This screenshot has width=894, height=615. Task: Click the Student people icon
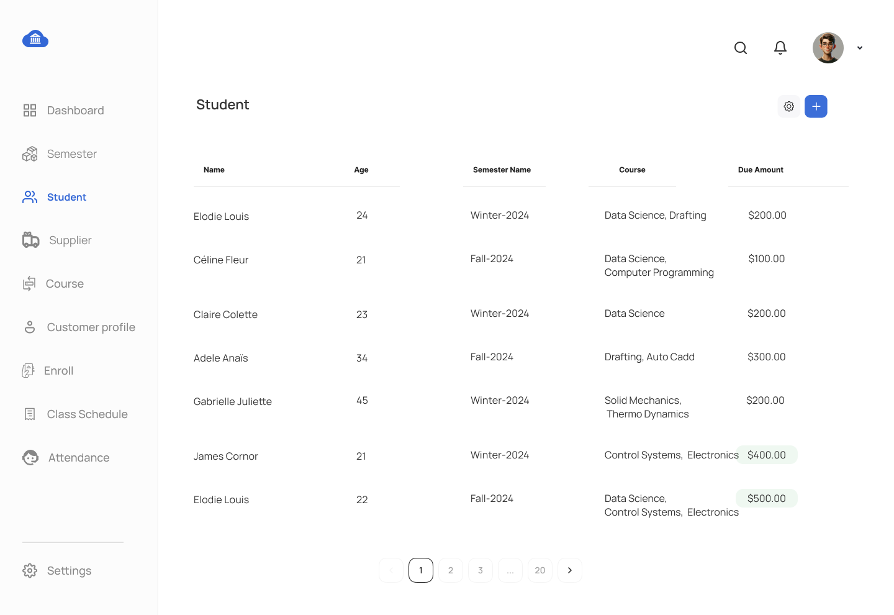coord(30,197)
